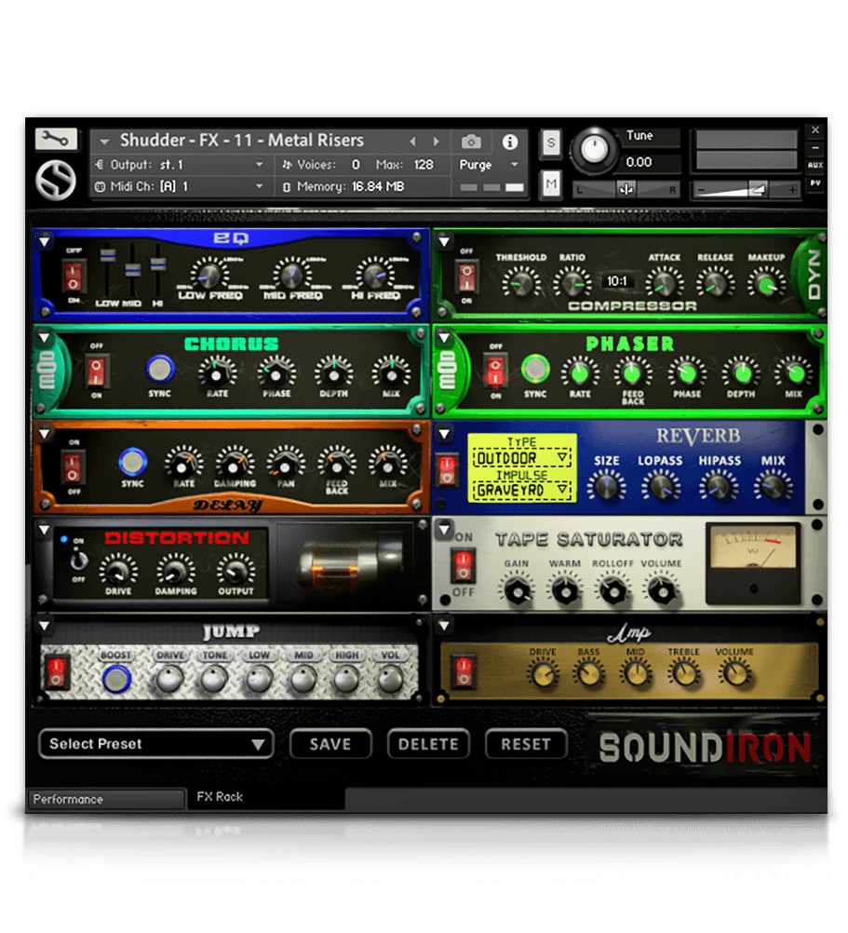Solo the instrument with S button
Viewport: 848px width, 933px height.
551,143
